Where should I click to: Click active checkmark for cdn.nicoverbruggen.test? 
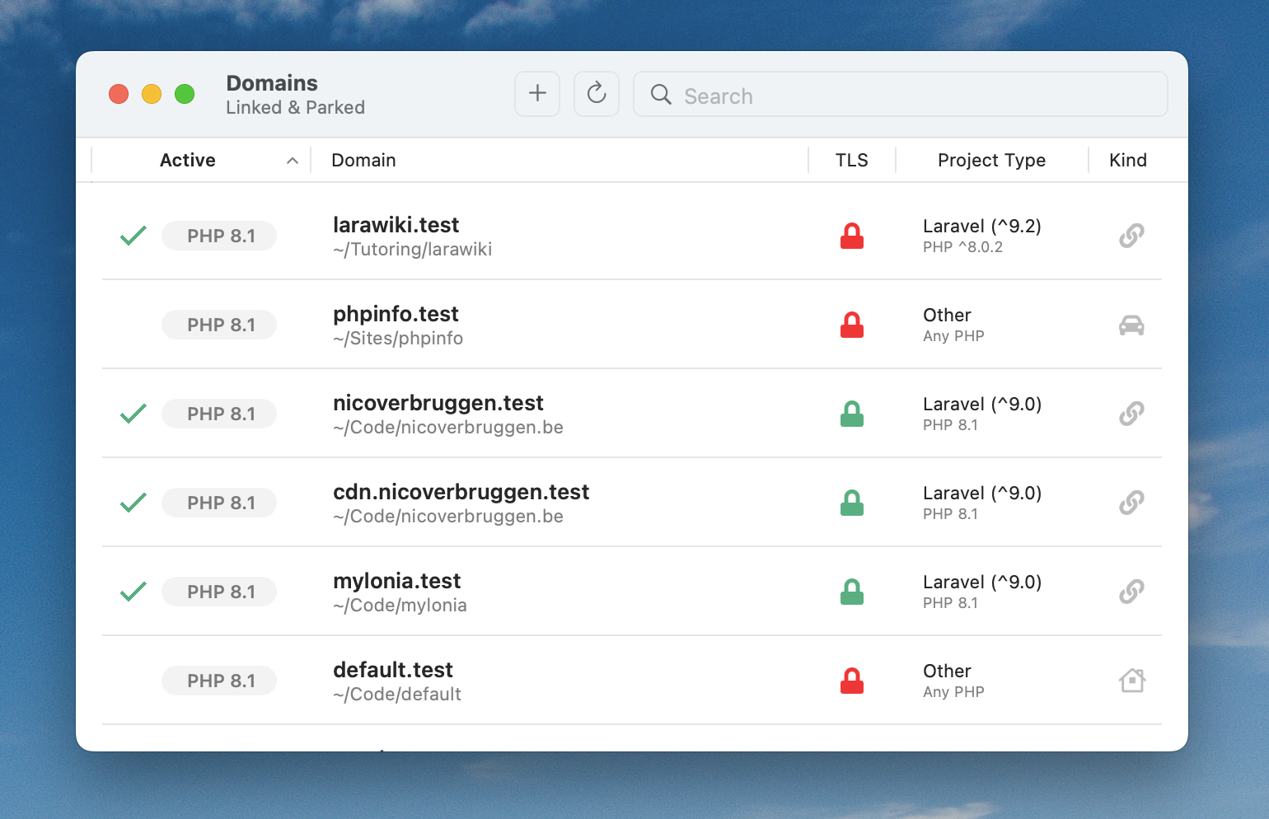[x=133, y=503]
